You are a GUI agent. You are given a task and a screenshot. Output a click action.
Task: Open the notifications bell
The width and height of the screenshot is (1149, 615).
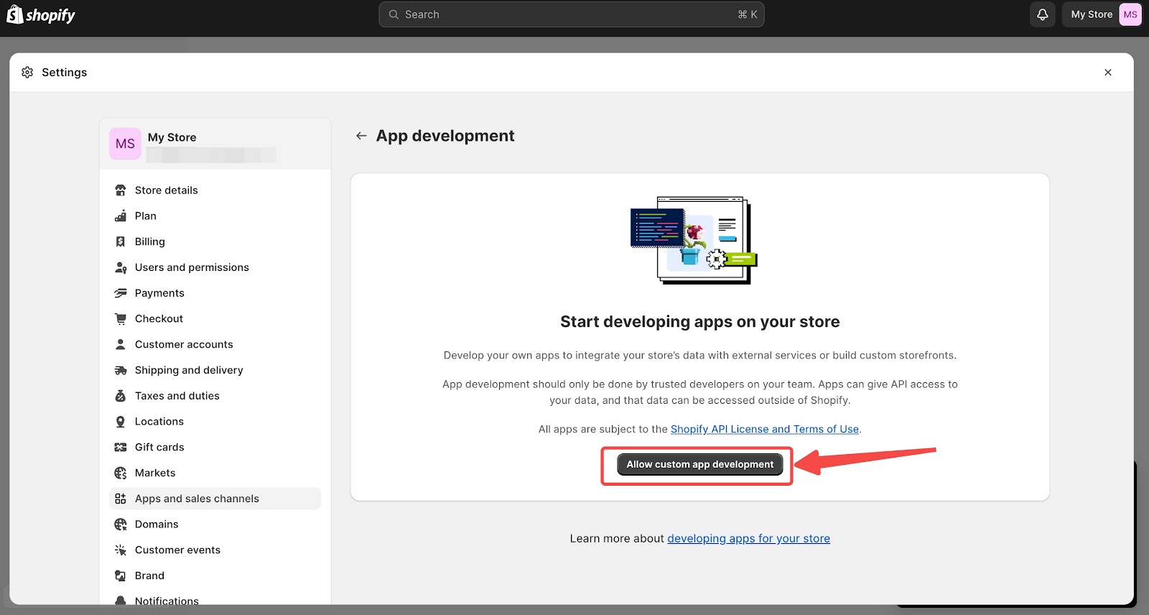point(1043,14)
